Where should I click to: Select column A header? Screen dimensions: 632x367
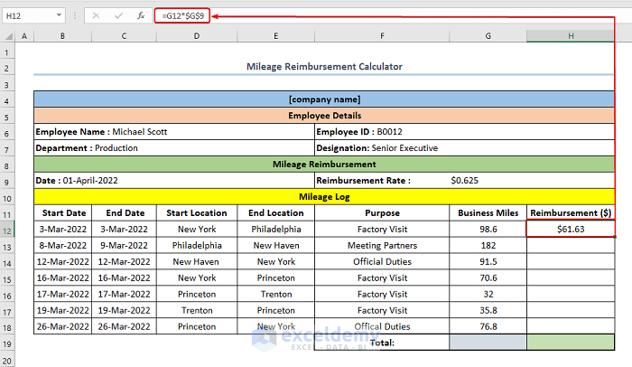click(24, 36)
